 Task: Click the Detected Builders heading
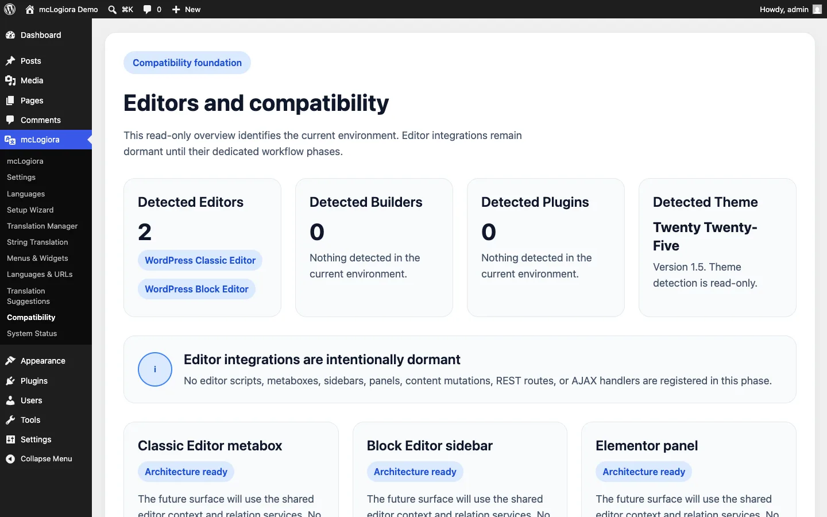(366, 202)
